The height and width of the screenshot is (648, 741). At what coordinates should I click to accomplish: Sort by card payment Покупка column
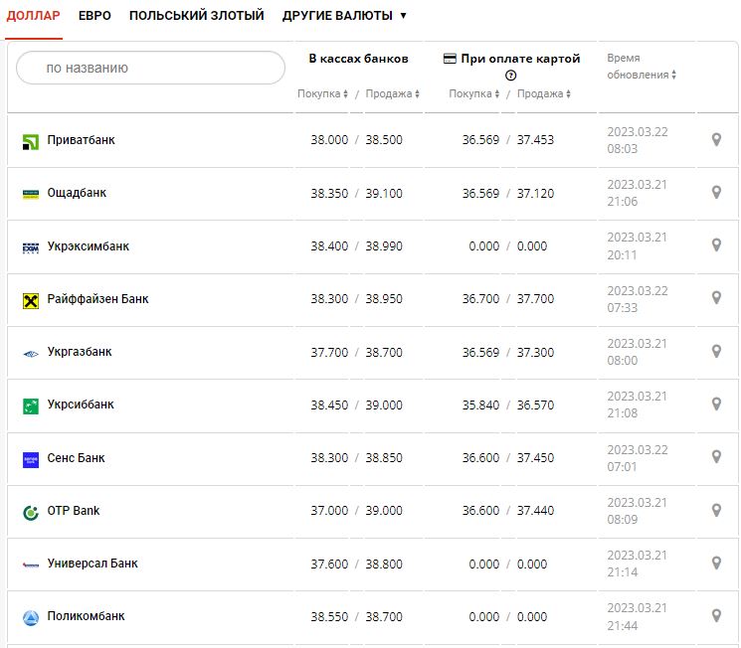(x=474, y=94)
